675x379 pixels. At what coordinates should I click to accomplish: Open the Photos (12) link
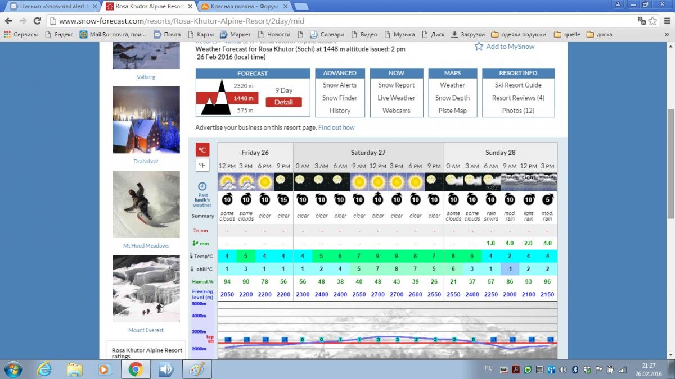518,111
